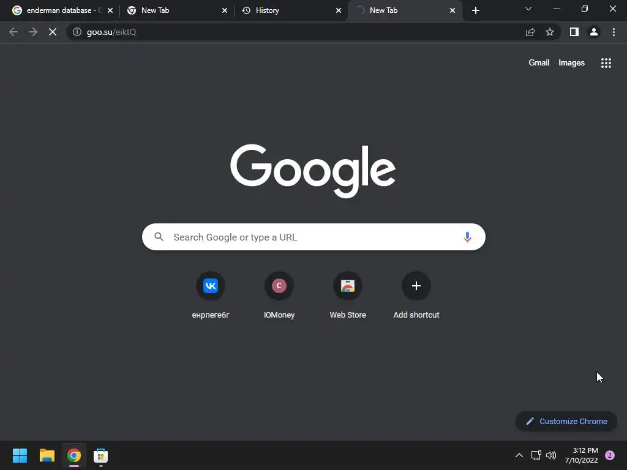View site information icon in address bar
The height and width of the screenshot is (470, 627).
click(x=77, y=32)
